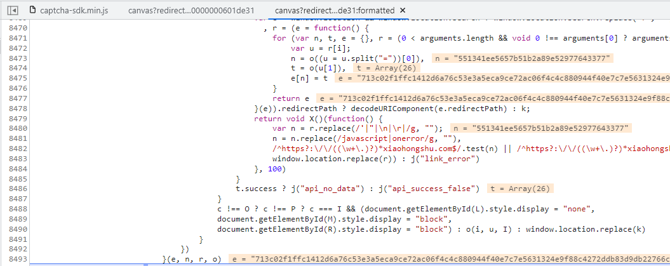Screen dimensions: 670x266
Task: Click the t = Array(26) hint on line 8474
Action: click(x=387, y=69)
